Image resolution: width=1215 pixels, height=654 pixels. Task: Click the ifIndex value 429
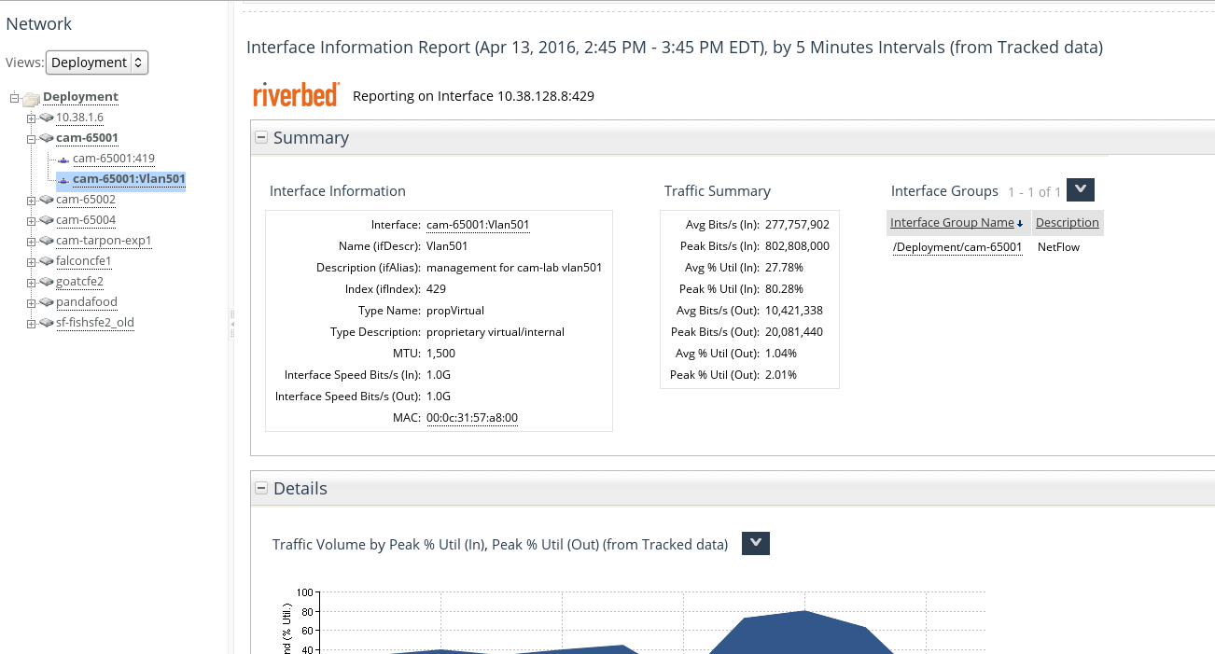tap(437, 289)
